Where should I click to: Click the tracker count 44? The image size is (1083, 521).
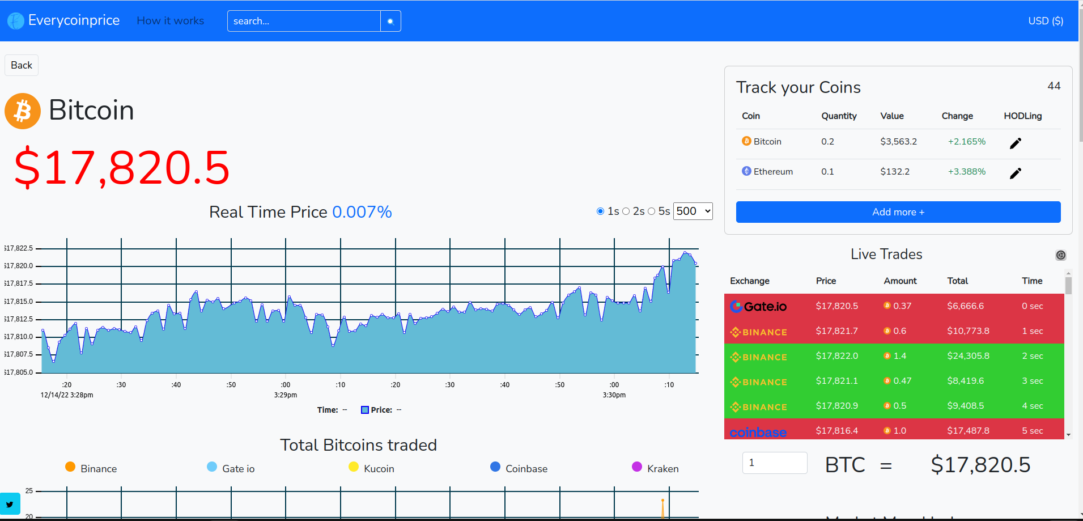point(1054,86)
